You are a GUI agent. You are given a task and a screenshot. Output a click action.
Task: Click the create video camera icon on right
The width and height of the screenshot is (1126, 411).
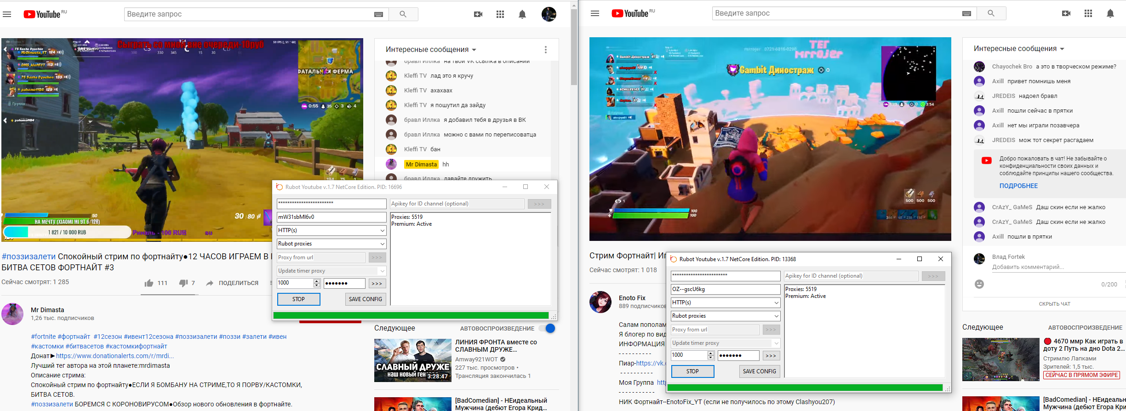pos(1066,13)
